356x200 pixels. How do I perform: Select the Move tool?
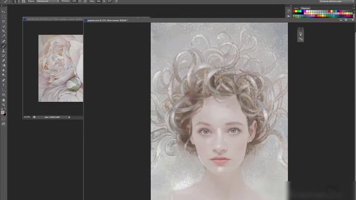3,11
